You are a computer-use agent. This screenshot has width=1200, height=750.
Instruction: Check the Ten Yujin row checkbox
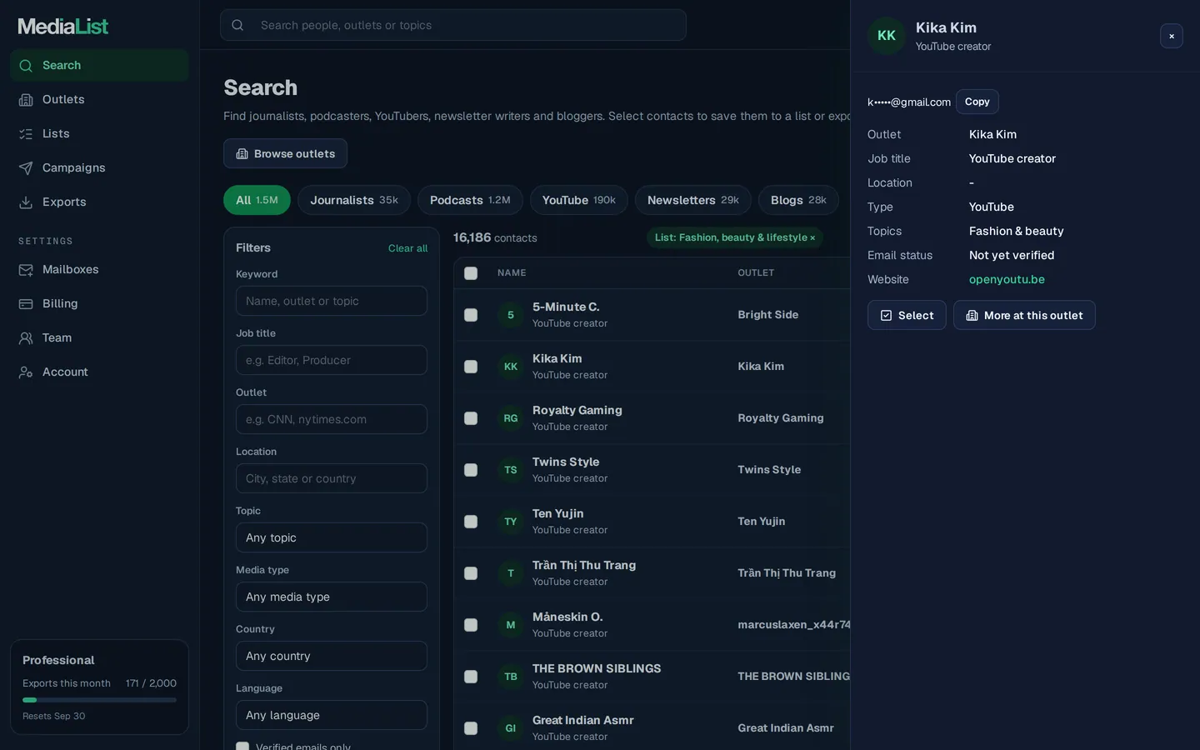click(x=471, y=522)
